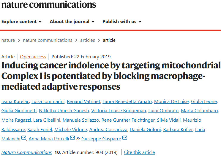The height and width of the screenshot is (156, 221).
Task: Click the envelope icon after Giuseppe Gasparre
Action: click(125, 138)
